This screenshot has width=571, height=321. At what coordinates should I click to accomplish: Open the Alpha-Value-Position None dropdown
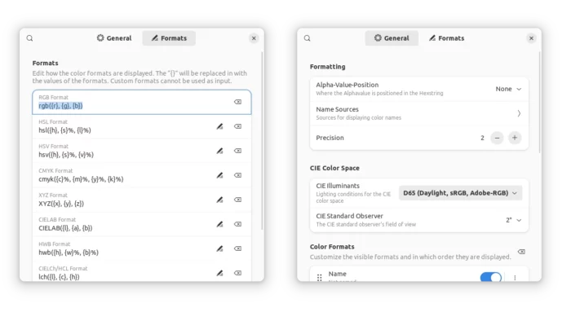(508, 89)
